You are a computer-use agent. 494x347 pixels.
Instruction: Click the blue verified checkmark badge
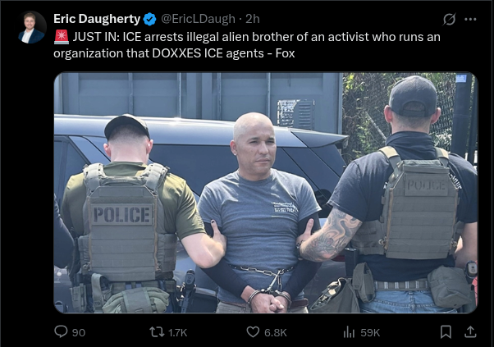[149, 19]
